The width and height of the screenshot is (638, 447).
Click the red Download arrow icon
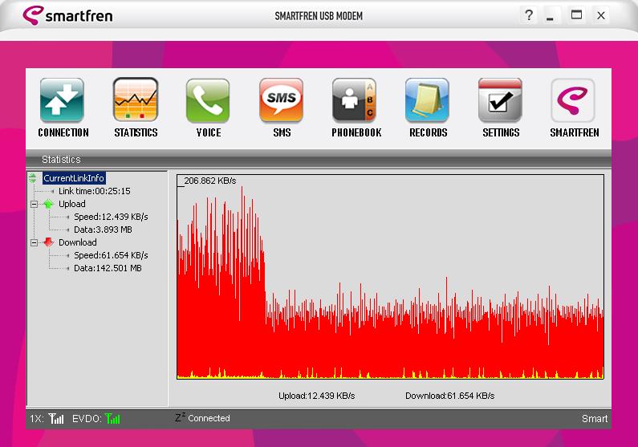(x=48, y=242)
